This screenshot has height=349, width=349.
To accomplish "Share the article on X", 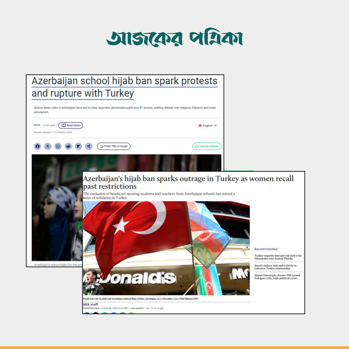I will (x=48, y=146).
